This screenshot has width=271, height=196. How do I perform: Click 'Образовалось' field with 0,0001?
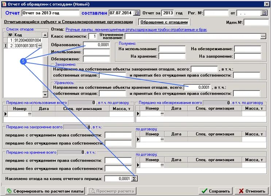96,45
